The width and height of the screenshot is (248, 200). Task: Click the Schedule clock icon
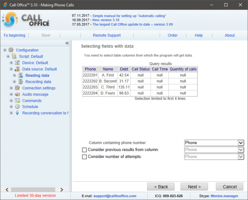click(x=17, y=107)
